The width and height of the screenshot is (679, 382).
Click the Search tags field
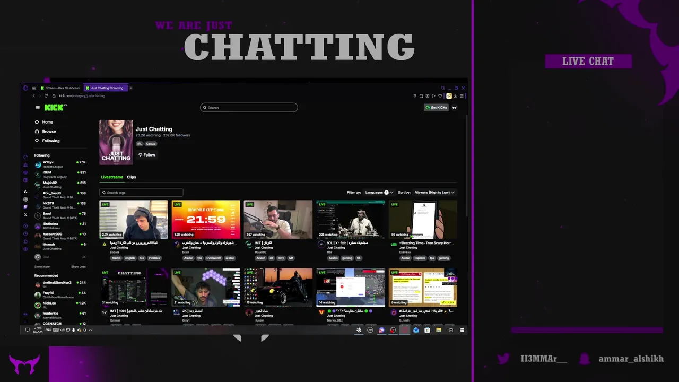141,193
